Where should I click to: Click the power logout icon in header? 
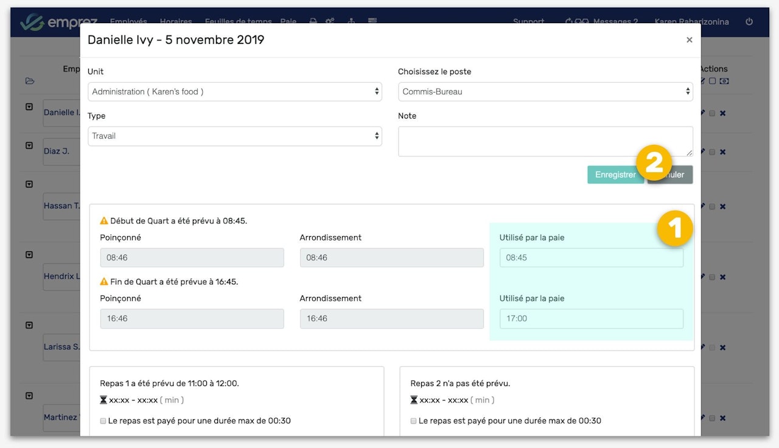[x=749, y=21]
